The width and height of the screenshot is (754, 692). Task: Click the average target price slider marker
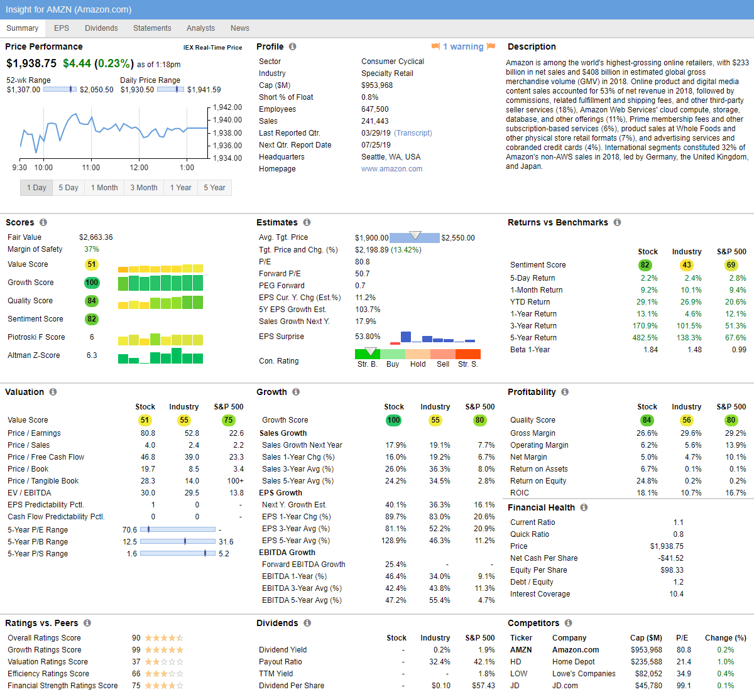click(415, 235)
